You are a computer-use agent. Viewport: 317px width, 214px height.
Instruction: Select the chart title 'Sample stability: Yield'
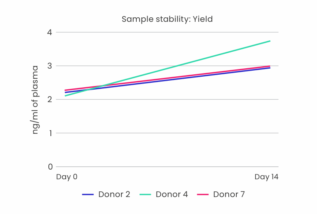click(167, 19)
